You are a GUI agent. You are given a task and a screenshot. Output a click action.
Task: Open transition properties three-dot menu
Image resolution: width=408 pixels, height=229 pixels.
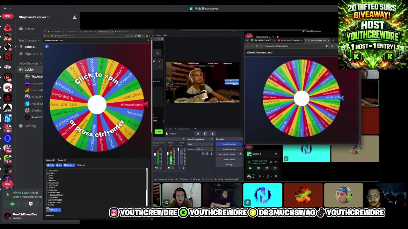[x=211, y=154]
